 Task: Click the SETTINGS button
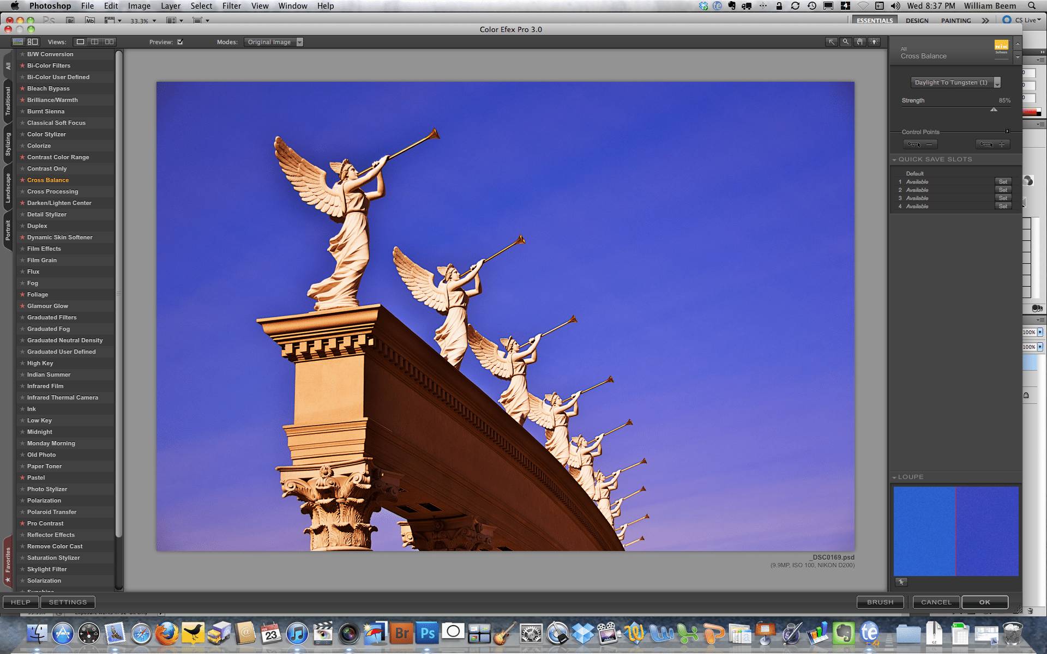click(68, 602)
